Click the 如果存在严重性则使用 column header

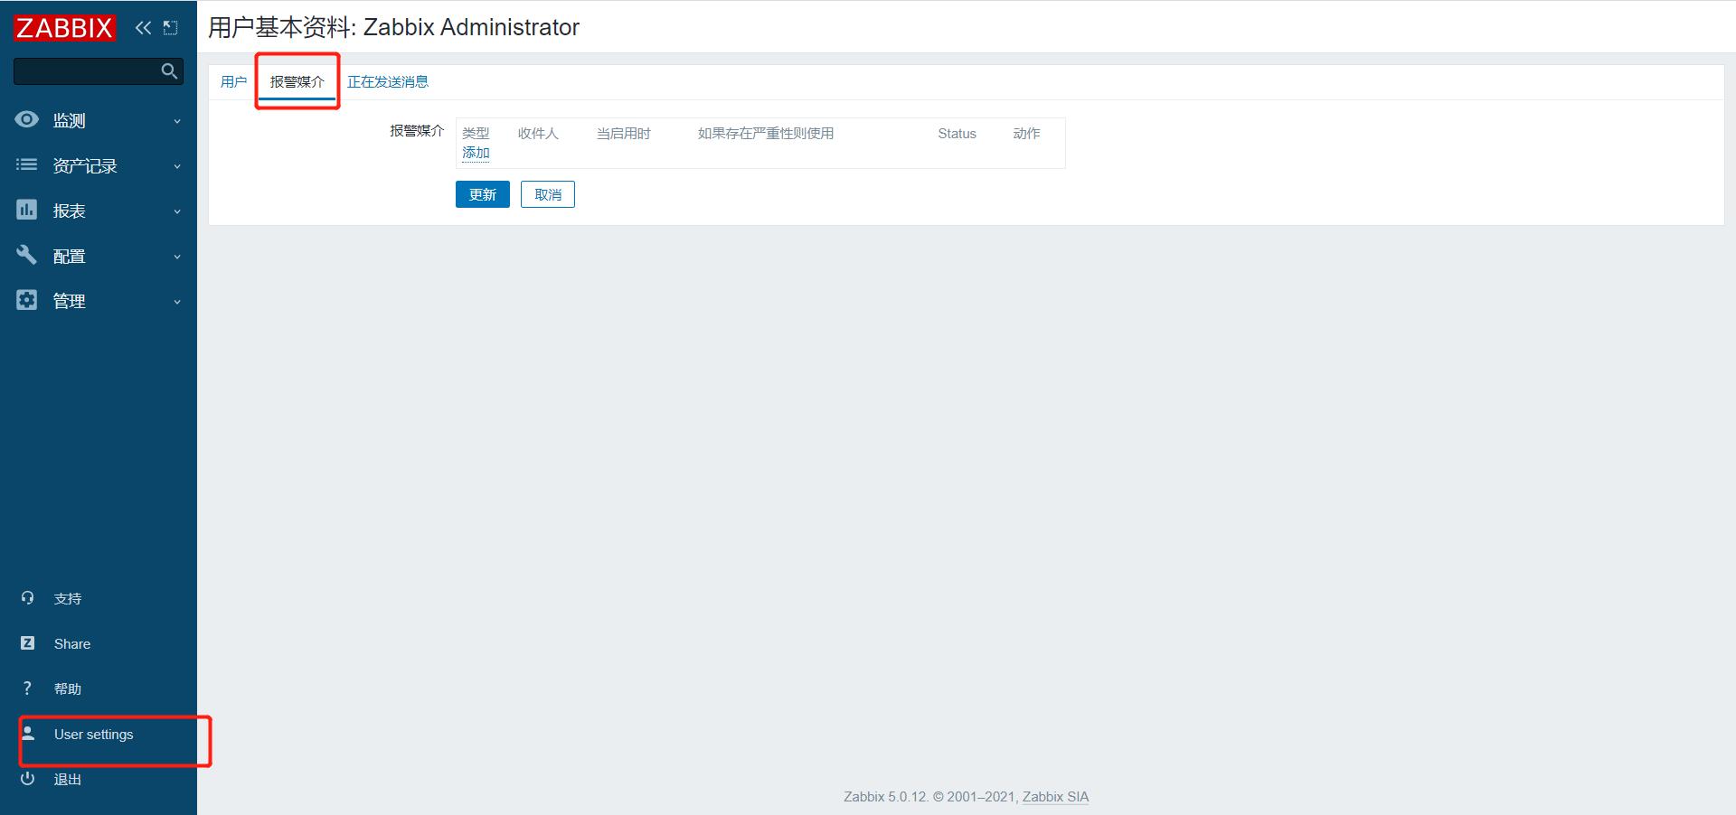pyautogui.click(x=766, y=134)
